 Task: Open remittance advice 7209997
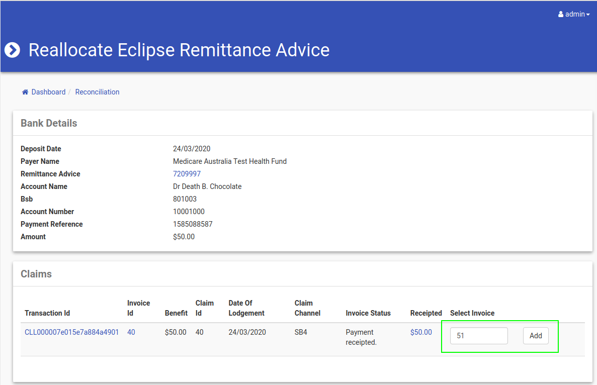187,174
